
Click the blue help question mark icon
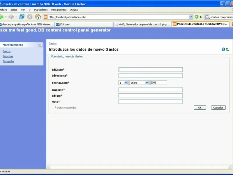point(223,49)
